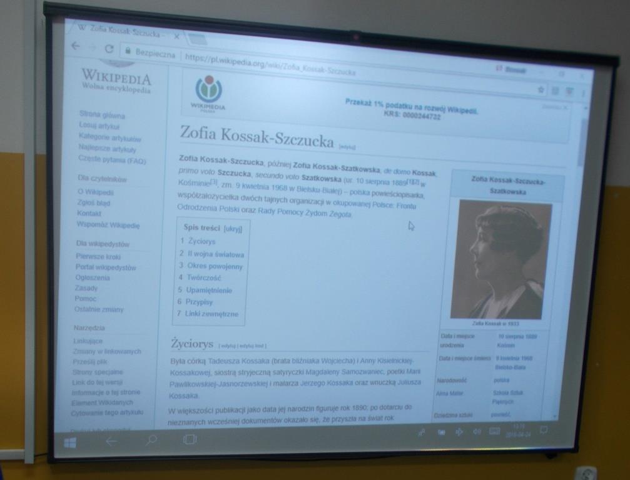Image resolution: width=630 pixels, height=480 pixels.
Task: Open Zmiany w linkowanych link
Action: click(107, 351)
